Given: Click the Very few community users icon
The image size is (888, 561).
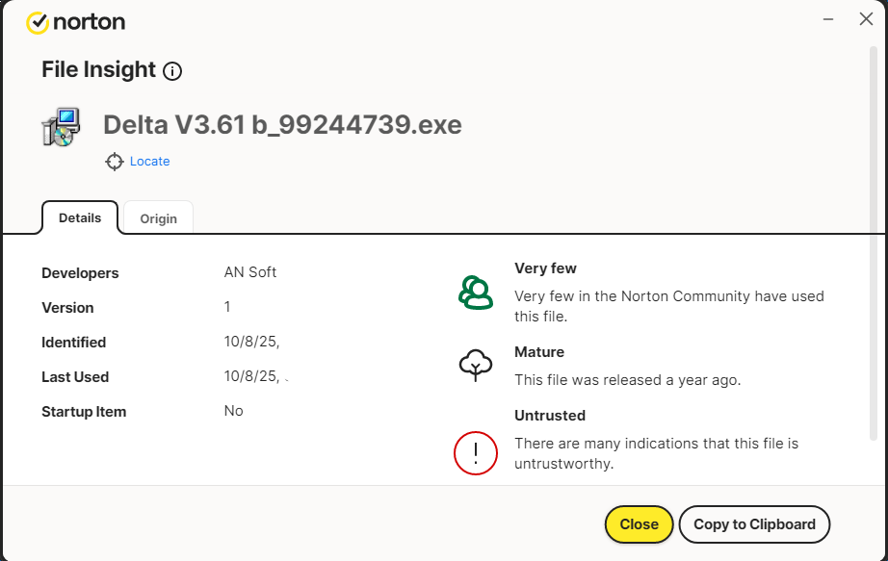Looking at the screenshot, I should (x=475, y=292).
